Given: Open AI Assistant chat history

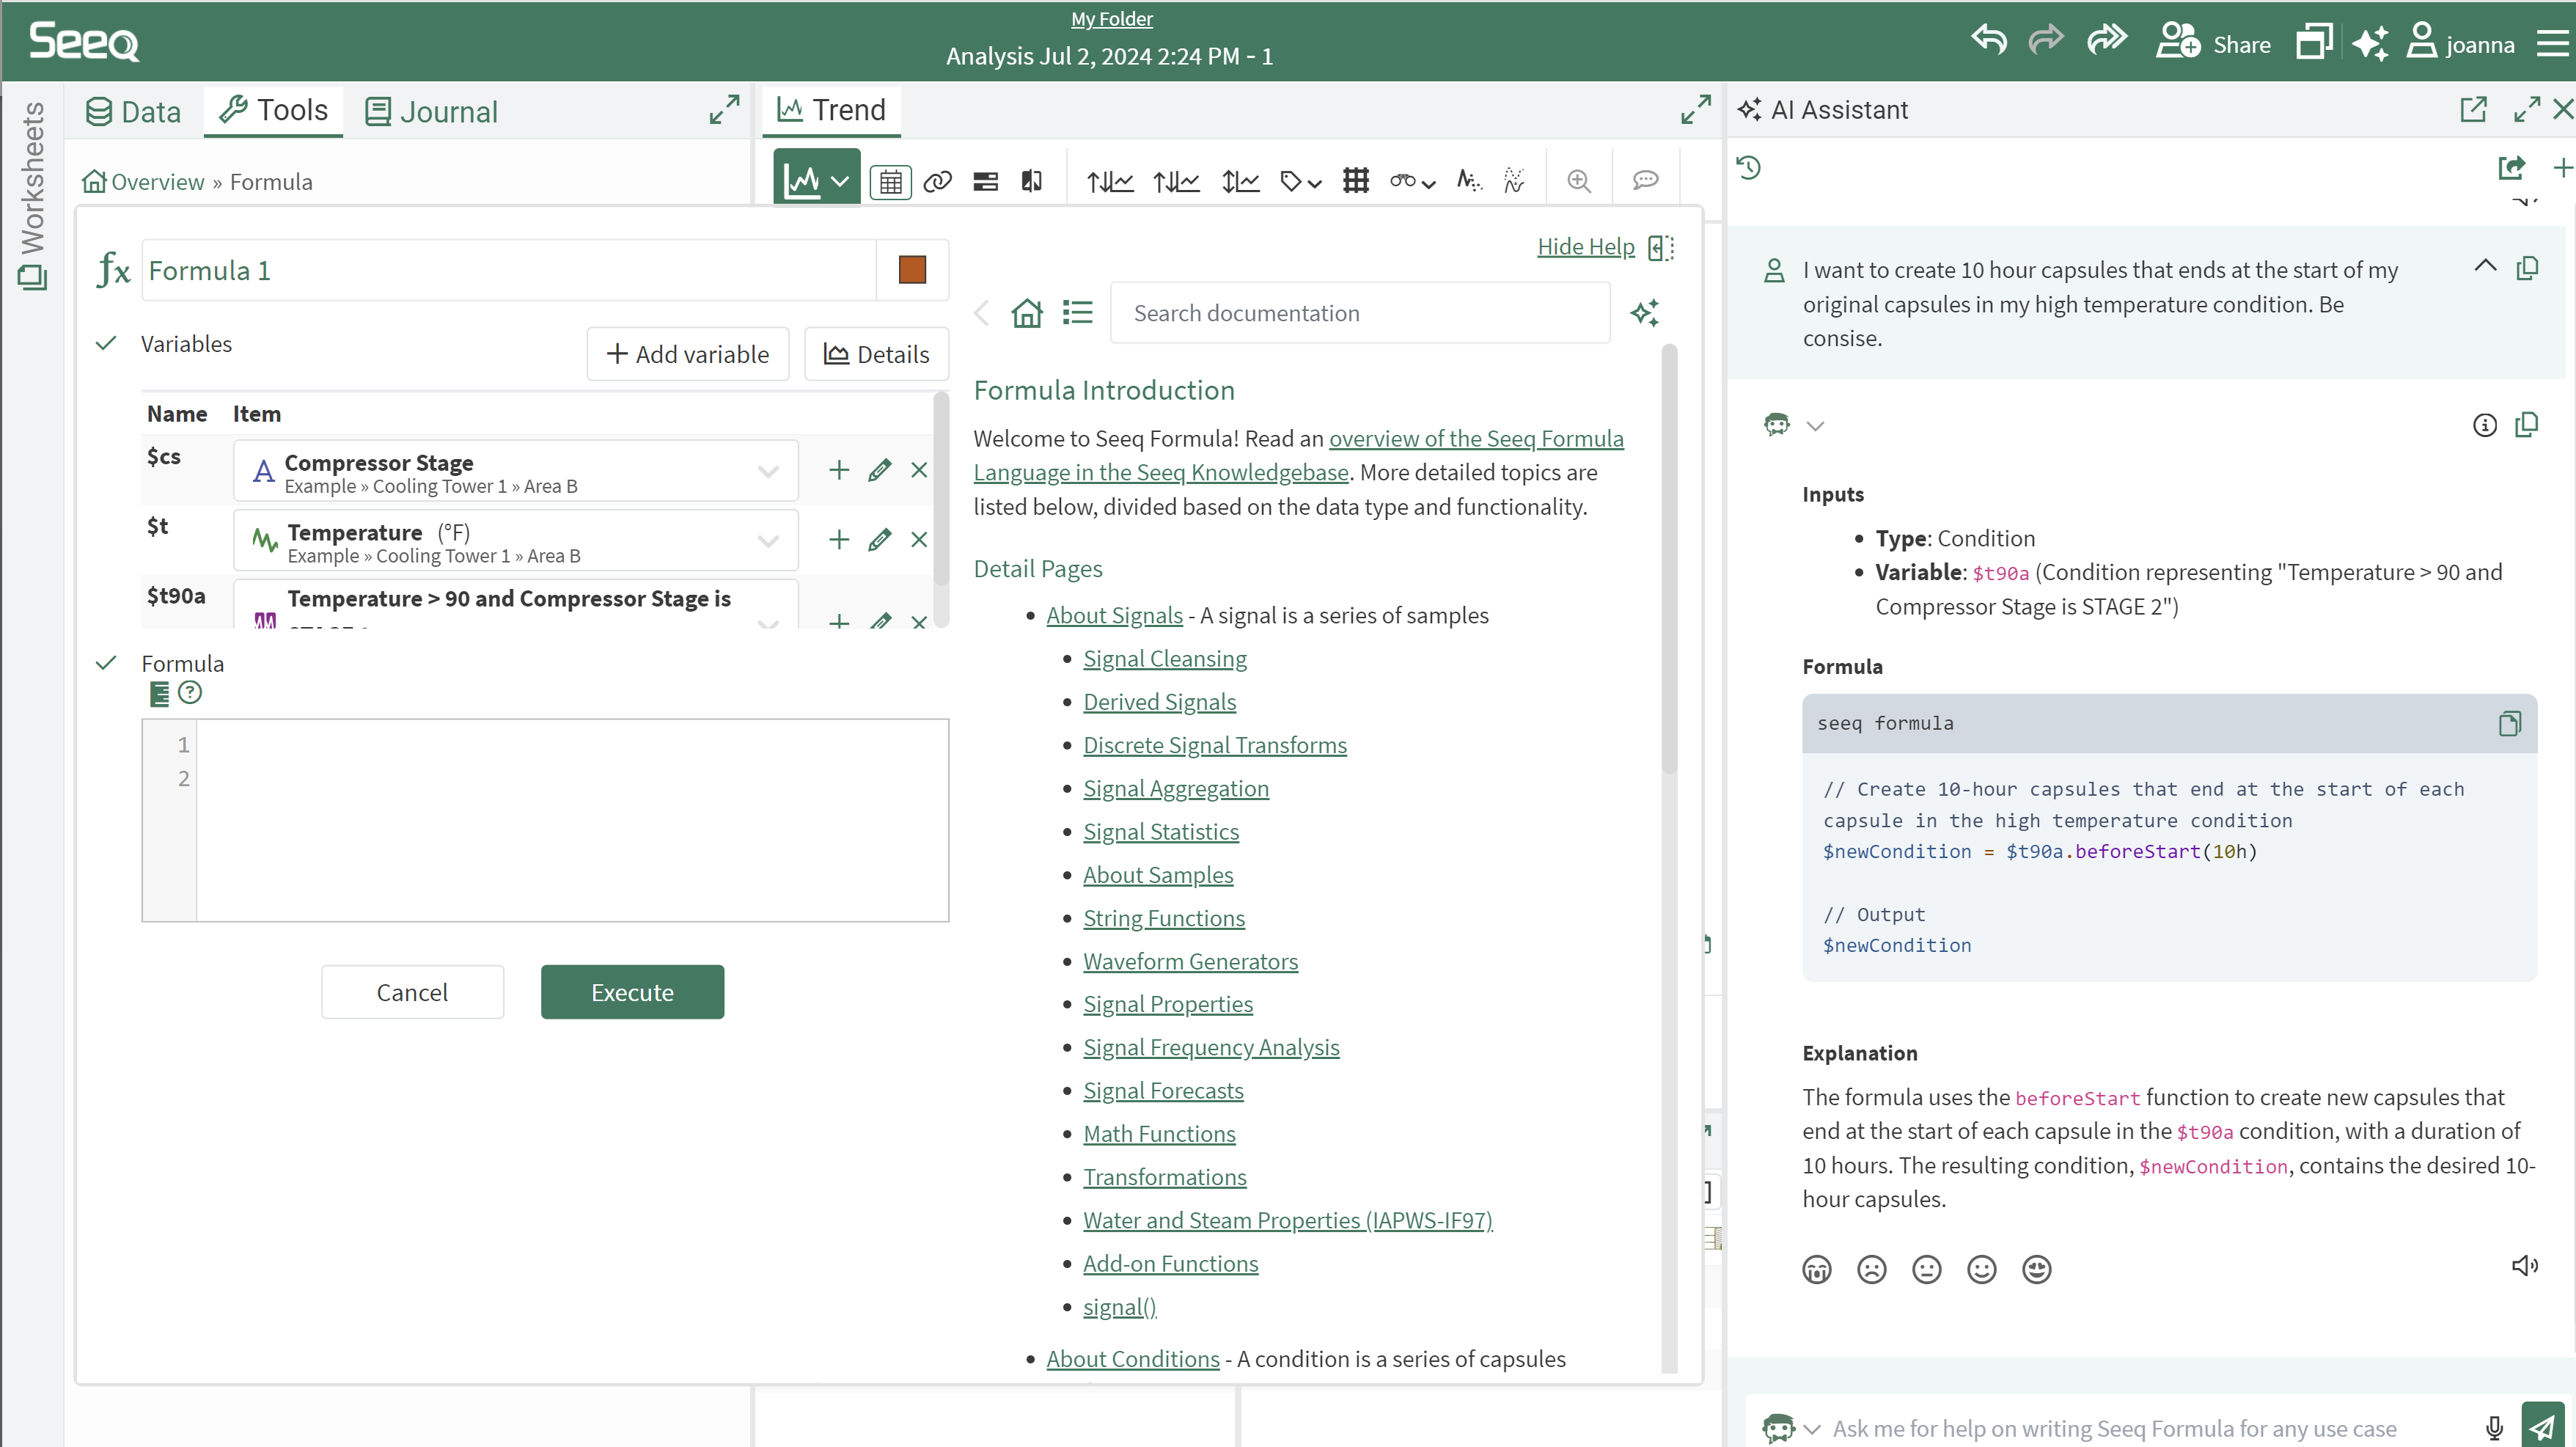Looking at the screenshot, I should (1749, 167).
